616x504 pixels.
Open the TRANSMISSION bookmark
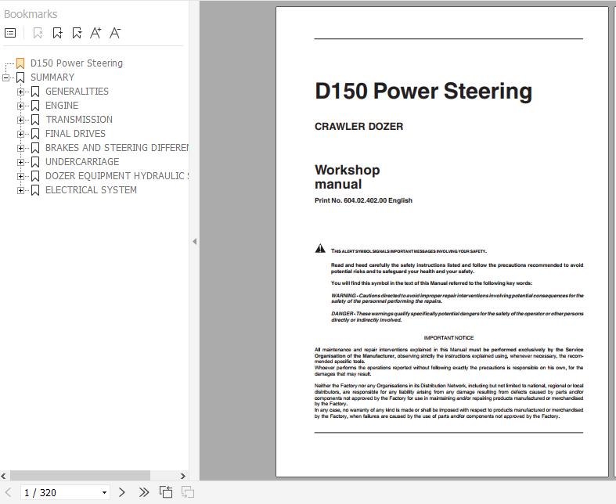(79, 120)
